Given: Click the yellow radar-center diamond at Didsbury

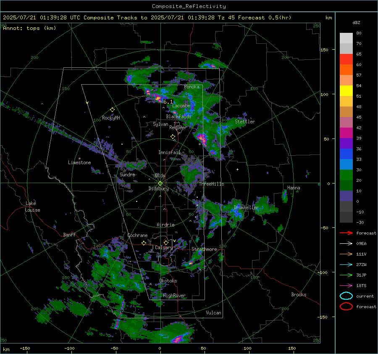Looking at the screenshot, I should click(x=160, y=184).
